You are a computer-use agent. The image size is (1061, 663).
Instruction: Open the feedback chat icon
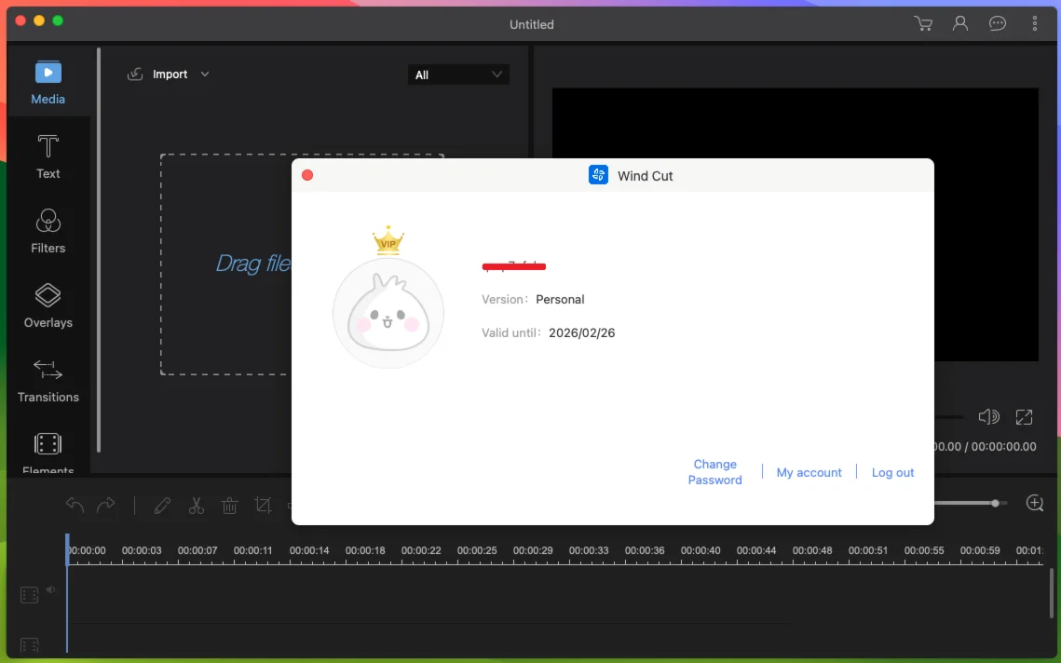coord(998,23)
